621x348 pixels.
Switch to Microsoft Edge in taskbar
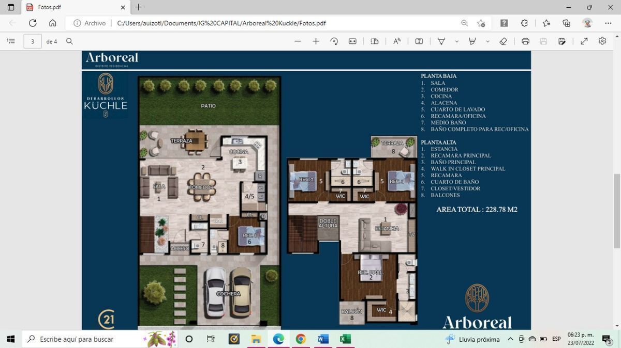(278, 339)
